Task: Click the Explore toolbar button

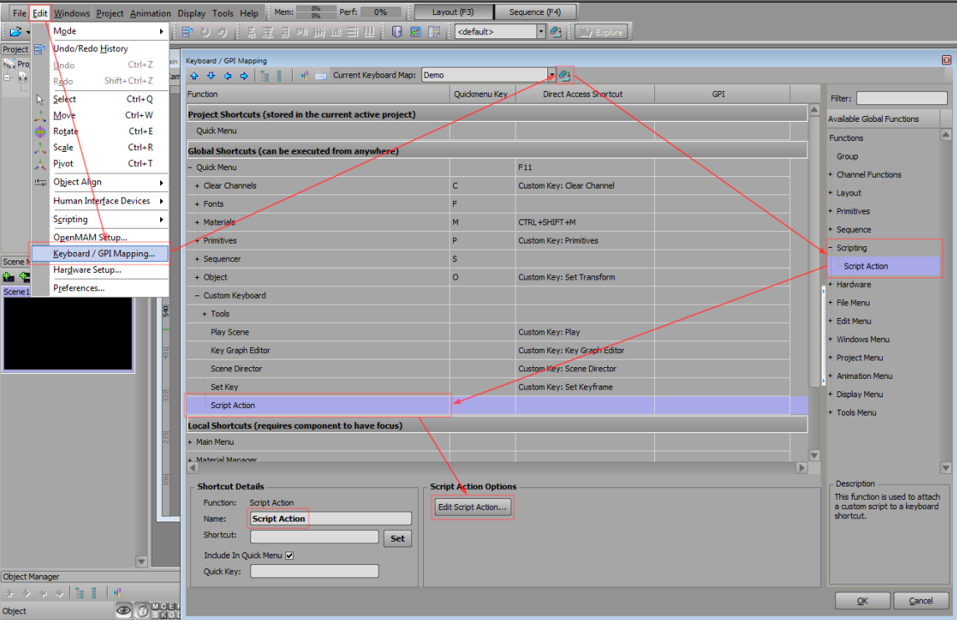Action: tap(602, 32)
